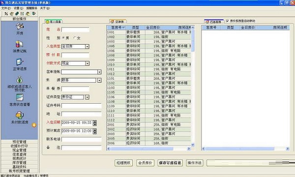Click the 操作方法 button
This screenshot has width=295, height=177.
[195, 163]
